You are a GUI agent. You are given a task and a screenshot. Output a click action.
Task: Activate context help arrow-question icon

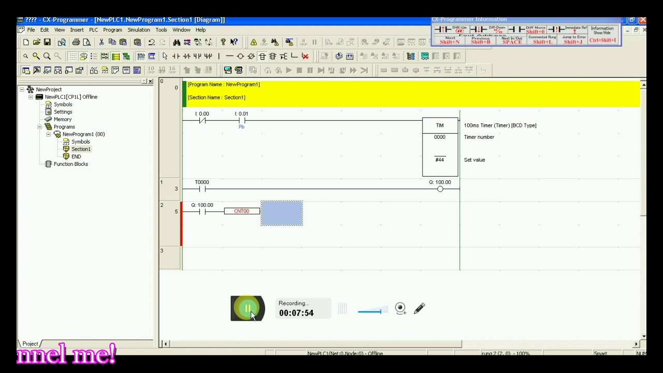click(x=234, y=42)
